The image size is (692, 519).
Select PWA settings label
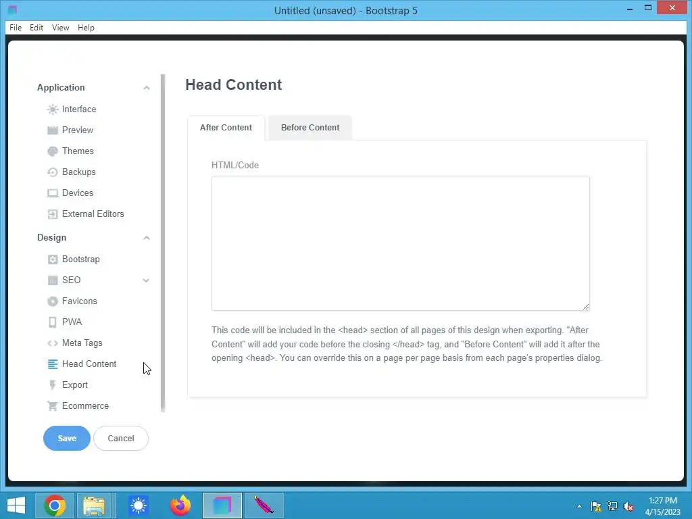coord(72,322)
